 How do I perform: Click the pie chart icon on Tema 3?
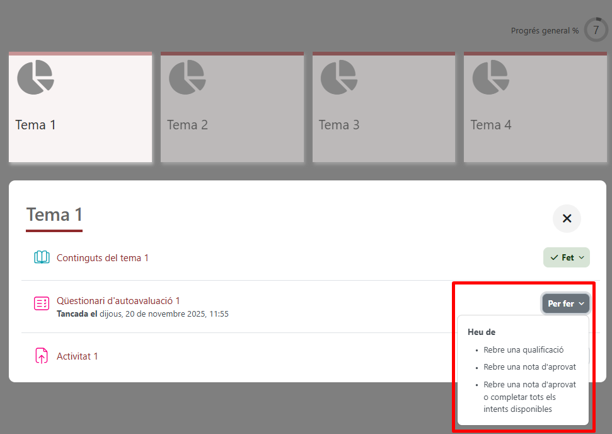(339, 78)
